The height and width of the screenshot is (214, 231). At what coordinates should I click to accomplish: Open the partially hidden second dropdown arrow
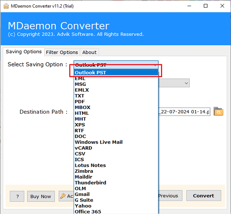pos(186,83)
